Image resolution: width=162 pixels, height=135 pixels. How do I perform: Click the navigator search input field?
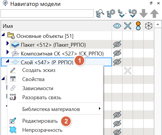tap(47, 14)
